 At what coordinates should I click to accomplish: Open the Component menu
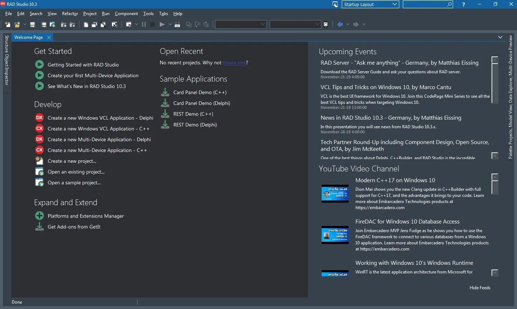[x=126, y=14]
